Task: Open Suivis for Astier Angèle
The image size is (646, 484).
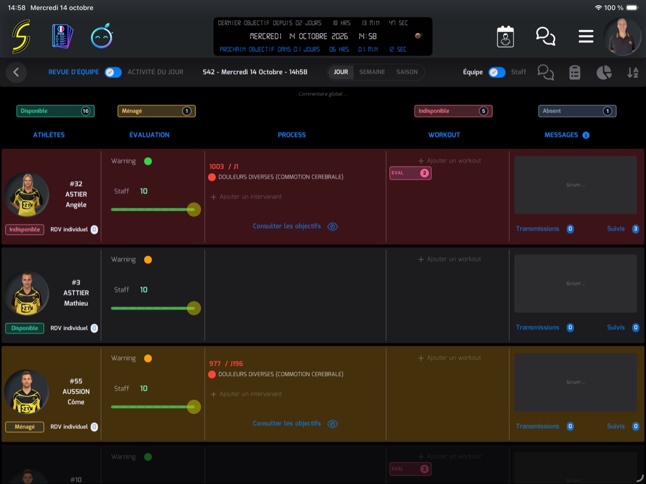Action: tap(623, 229)
